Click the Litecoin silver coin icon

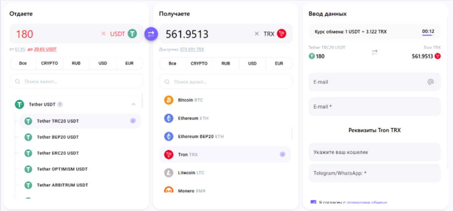pos(169,173)
